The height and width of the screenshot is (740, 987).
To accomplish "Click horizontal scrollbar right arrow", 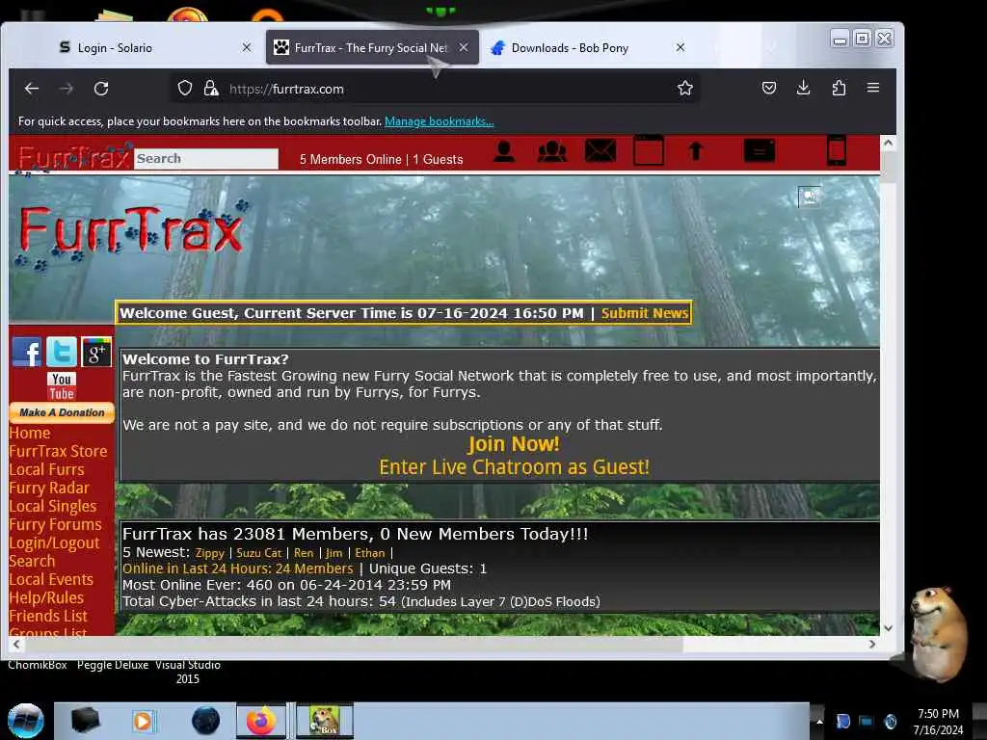I will (872, 645).
